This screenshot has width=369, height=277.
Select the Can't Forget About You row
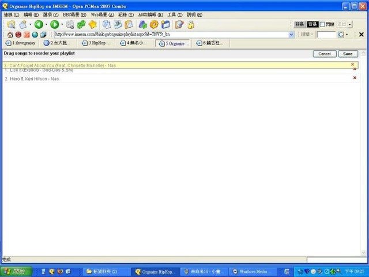180,65
